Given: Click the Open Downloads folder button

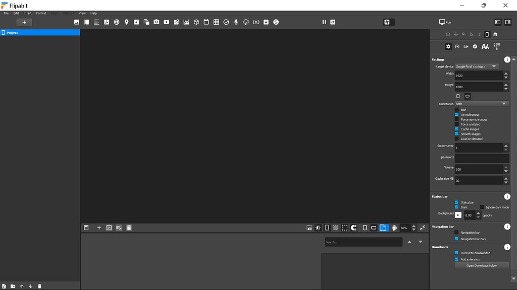Looking at the screenshot, I should tap(482, 265).
